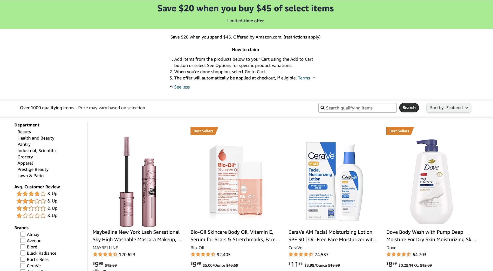Open the Sort by Featured dropdown
The height and width of the screenshot is (271, 493).
(448, 107)
